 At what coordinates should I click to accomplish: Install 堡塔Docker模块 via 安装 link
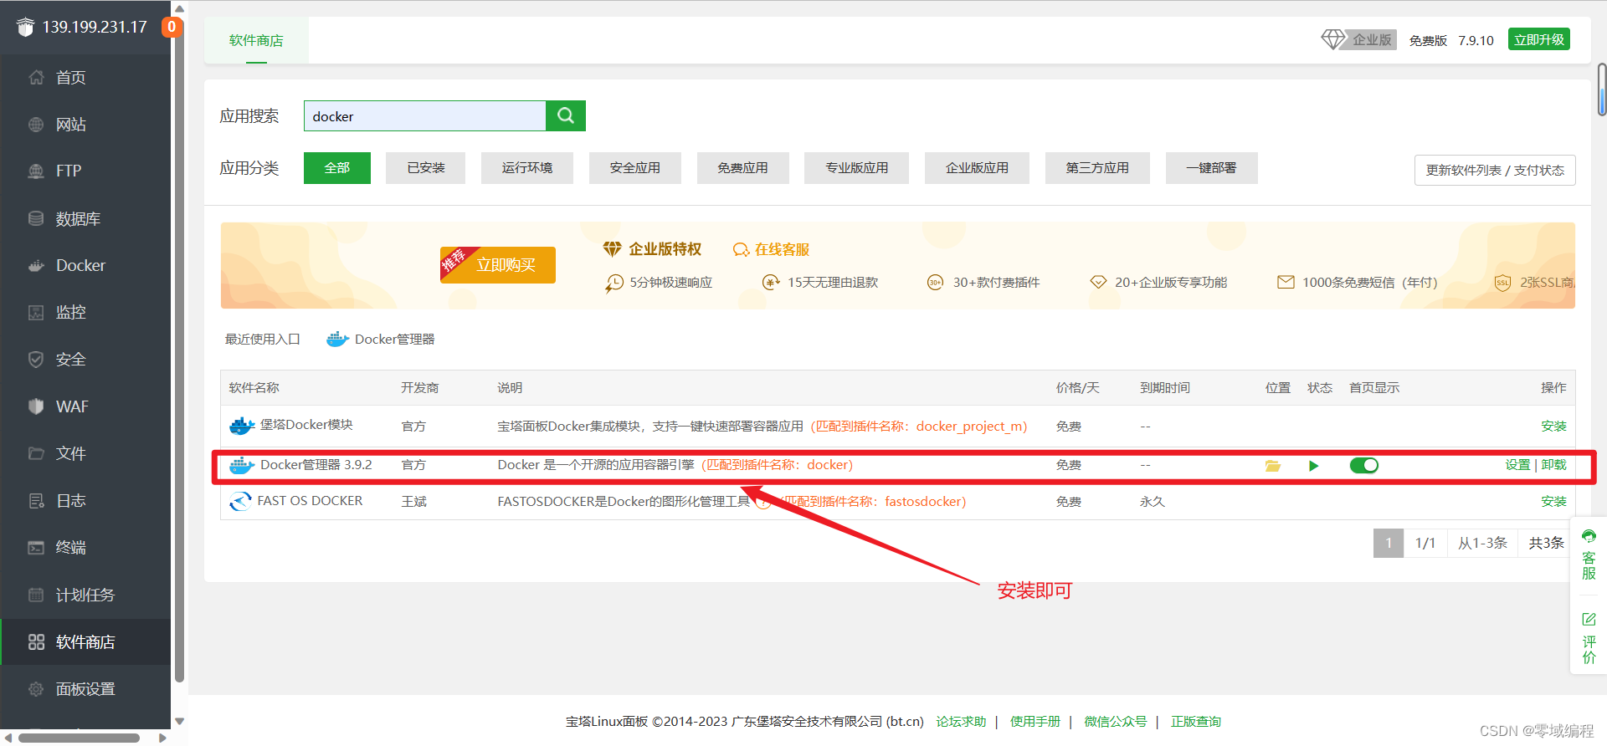click(x=1553, y=427)
